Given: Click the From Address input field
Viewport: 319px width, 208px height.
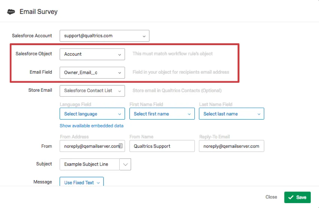Looking at the screenshot, I should 89,146.
